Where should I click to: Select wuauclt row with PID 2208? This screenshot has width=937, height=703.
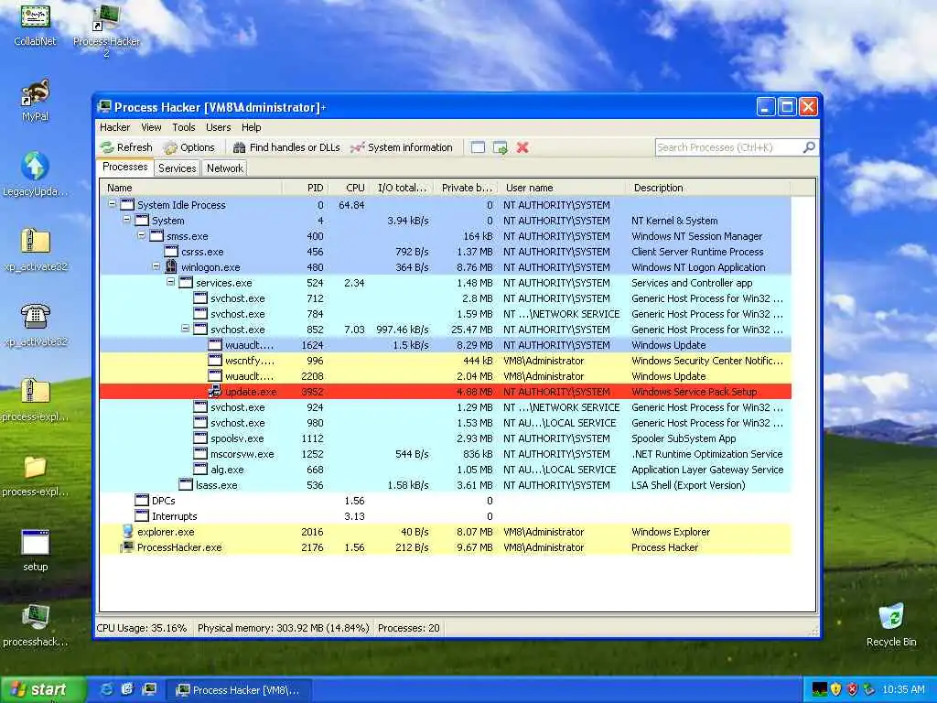coord(446,376)
